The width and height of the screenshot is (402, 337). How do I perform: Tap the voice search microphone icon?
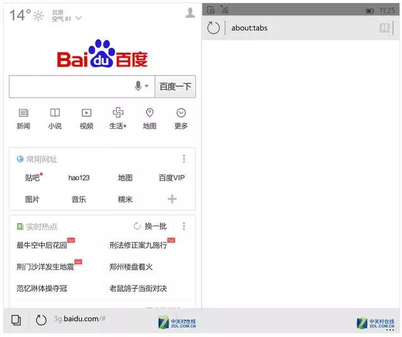138,86
